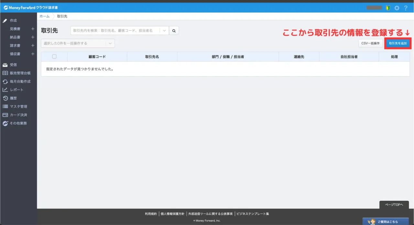Add new 請求書 with plus icon

click(x=33, y=46)
